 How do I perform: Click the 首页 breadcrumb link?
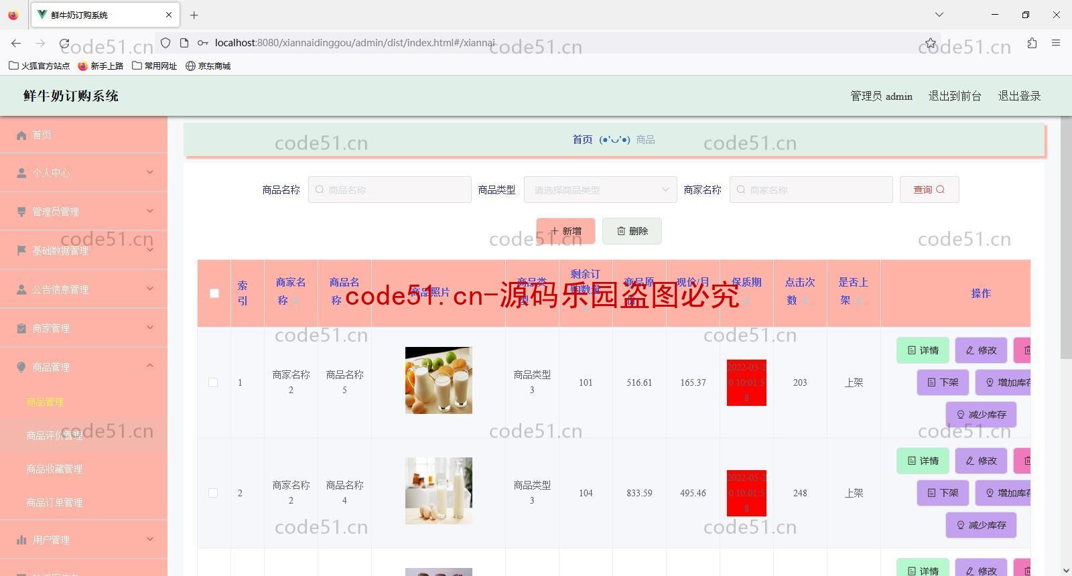click(x=582, y=139)
